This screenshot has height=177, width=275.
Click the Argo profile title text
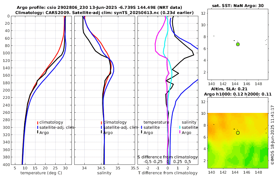(x=99, y=8)
